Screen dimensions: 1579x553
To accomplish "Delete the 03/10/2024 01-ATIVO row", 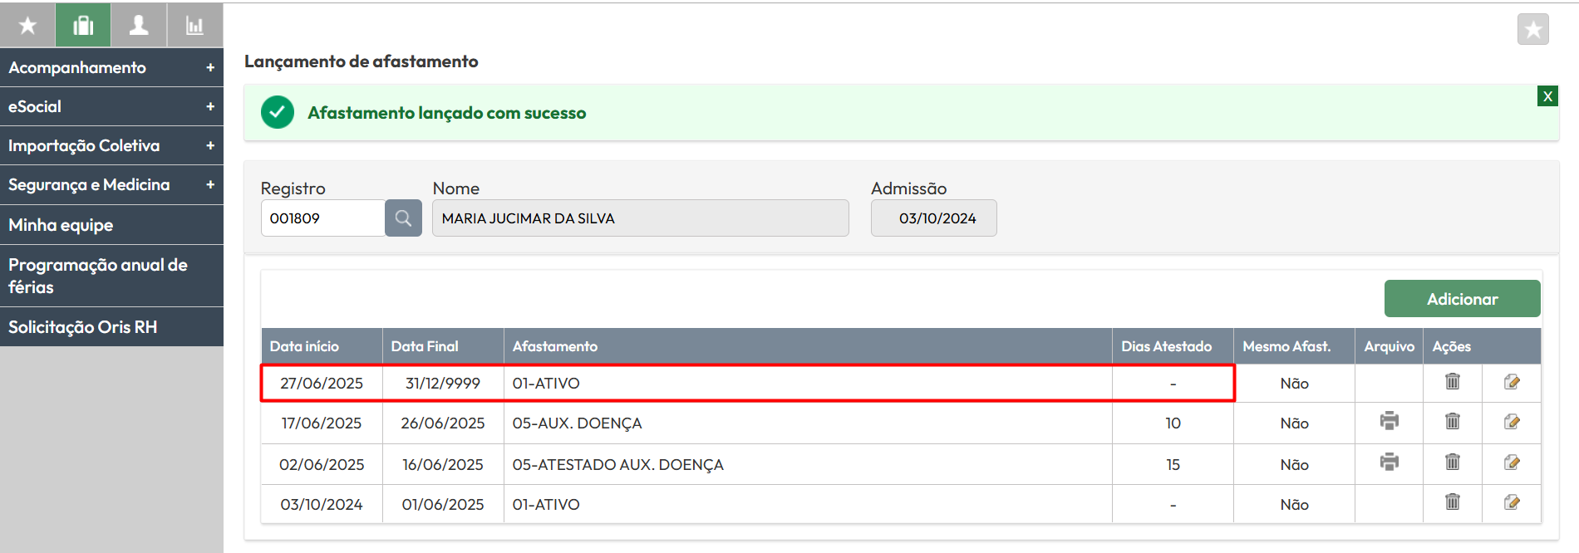I will click(x=1452, y=502).
